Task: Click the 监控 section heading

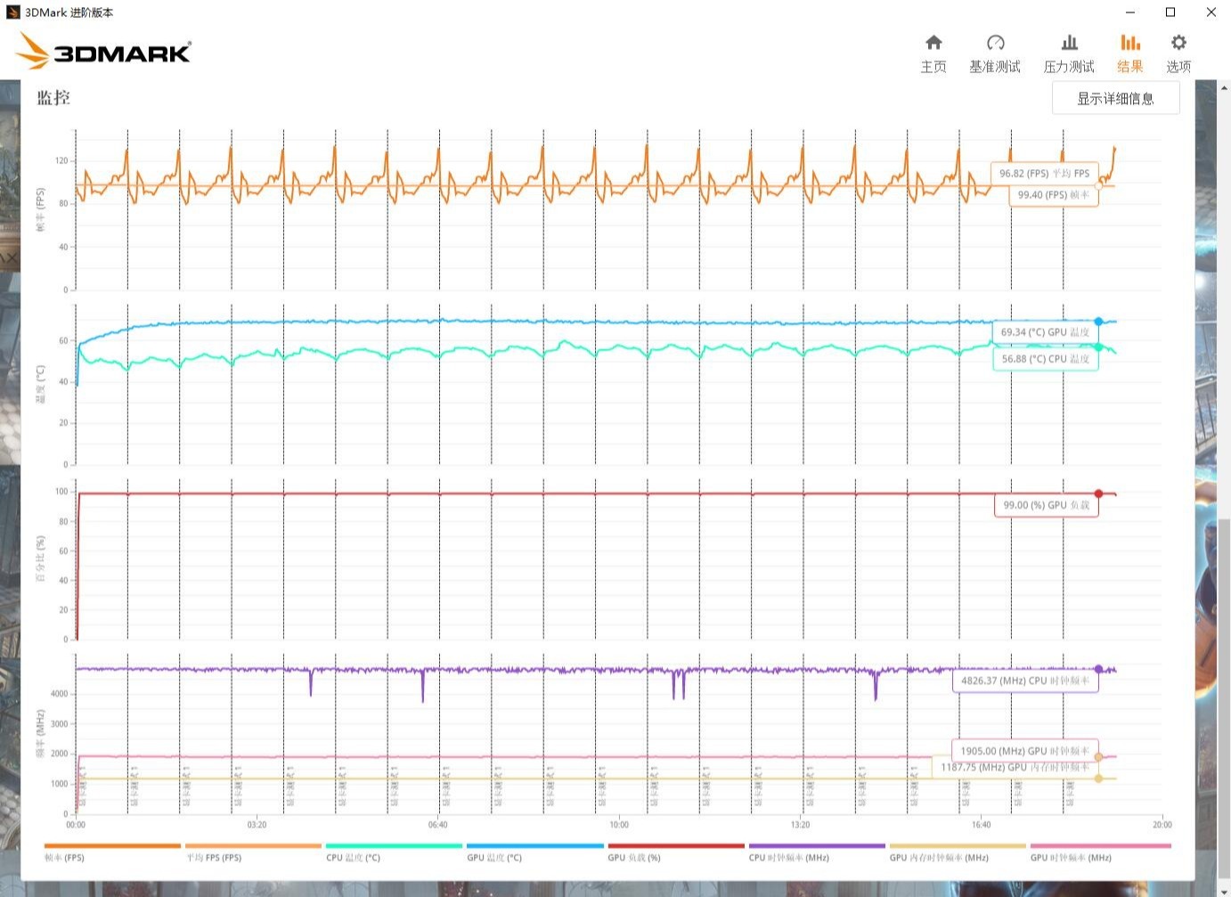Action: pos(53,98)
